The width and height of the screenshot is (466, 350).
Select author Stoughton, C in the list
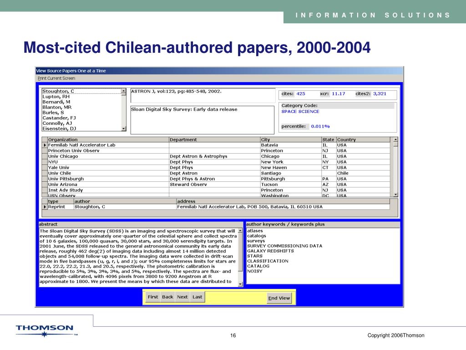(x=81, y=91)
